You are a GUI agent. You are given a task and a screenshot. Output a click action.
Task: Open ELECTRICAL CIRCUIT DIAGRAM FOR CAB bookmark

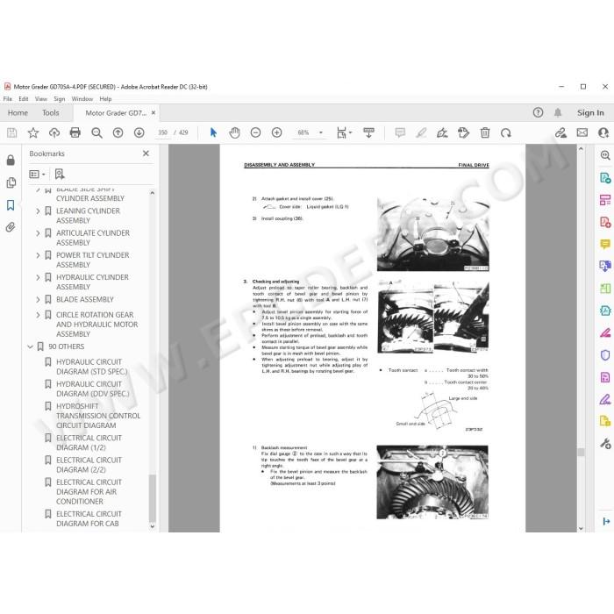coord(89,519)
